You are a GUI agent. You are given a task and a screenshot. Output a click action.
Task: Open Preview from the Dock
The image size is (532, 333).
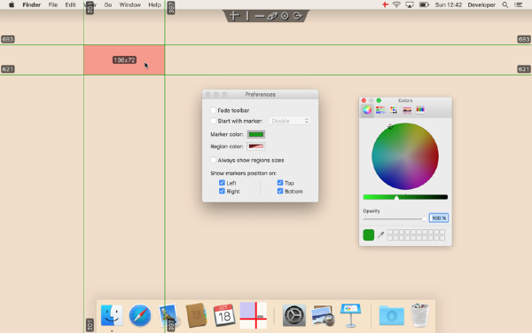tap(323, 315)
